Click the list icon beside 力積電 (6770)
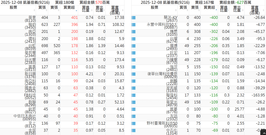 coord(134,60)
